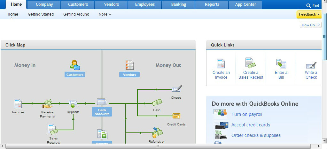The height and width of the screenshot is (149, 327).
Task: Open the Vendors icon in Click Map
Action: [x=129, y=65]
